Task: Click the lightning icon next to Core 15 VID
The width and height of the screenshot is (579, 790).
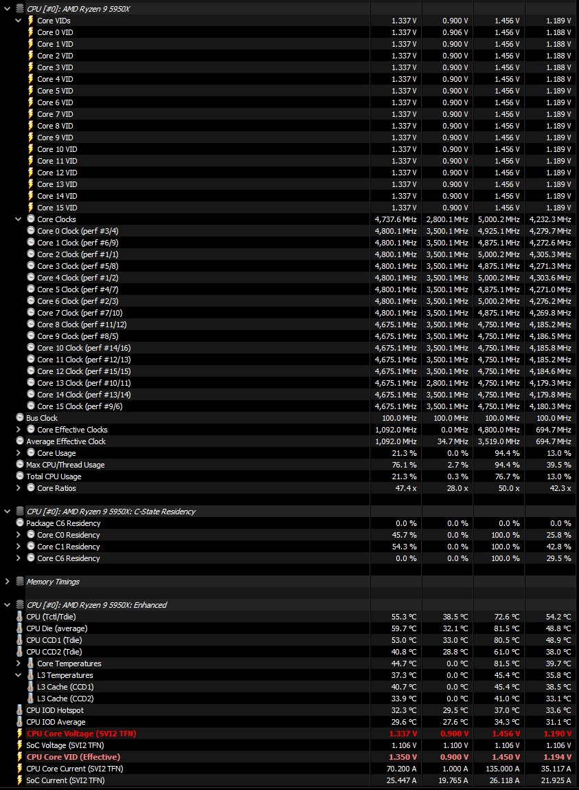Action: click(31, 208)
